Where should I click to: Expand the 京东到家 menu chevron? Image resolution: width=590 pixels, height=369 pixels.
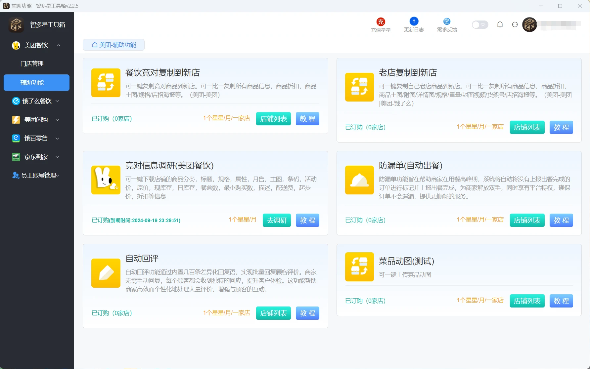click(x=58, y=157)
